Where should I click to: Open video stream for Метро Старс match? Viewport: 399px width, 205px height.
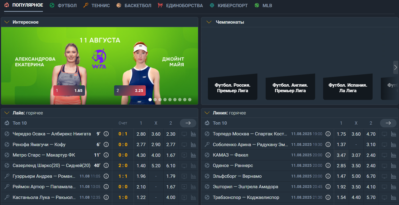click(184, 155)
